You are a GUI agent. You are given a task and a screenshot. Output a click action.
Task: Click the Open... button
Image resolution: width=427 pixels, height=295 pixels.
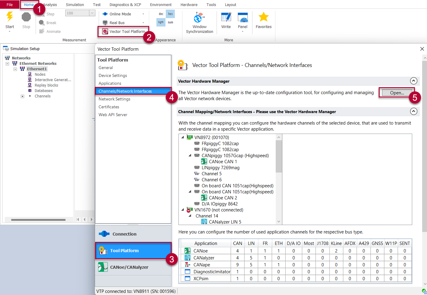[396, 93]
